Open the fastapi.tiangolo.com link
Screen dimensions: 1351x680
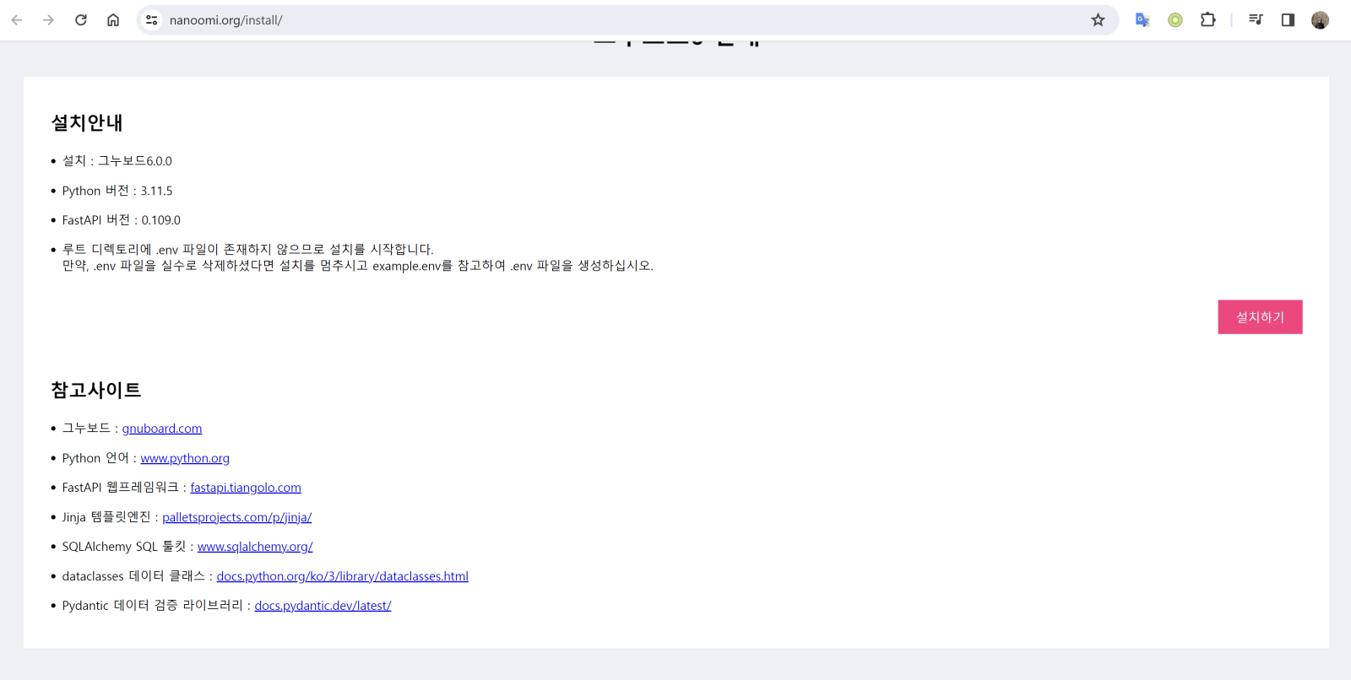[246, 488]
